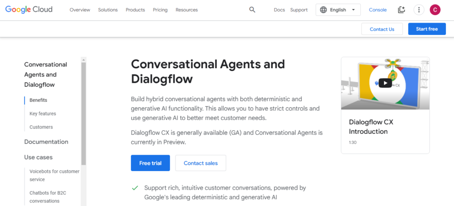Open the search magnifier icon

(252, 10)
